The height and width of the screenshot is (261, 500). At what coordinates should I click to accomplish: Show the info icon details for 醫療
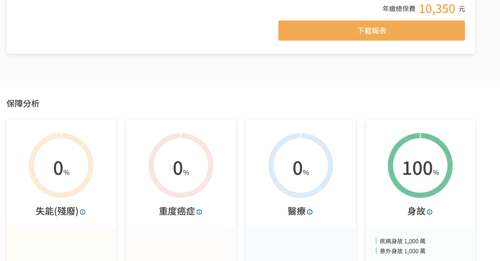point(310,212)
